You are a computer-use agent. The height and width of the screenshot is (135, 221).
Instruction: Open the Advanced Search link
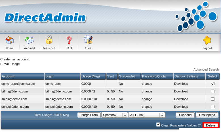[x=206, y=69]
